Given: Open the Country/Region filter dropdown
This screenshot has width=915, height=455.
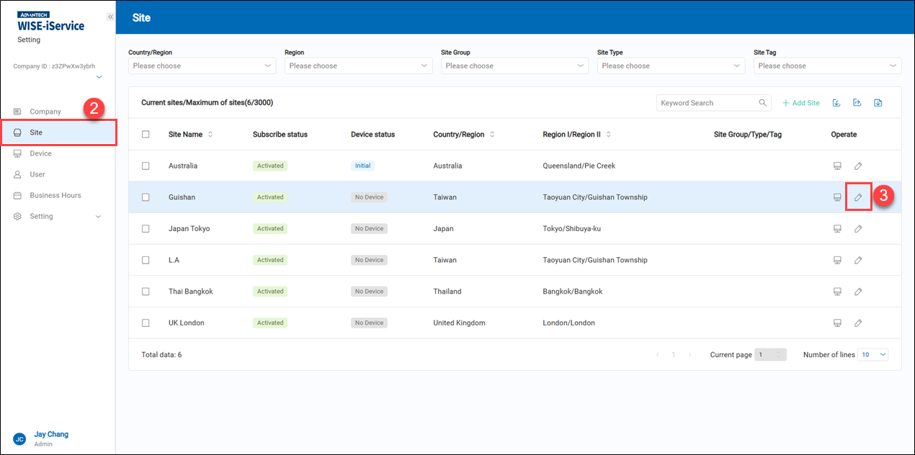Looking at the screenshot, I should pyautogui.click(x=202, y=66).
